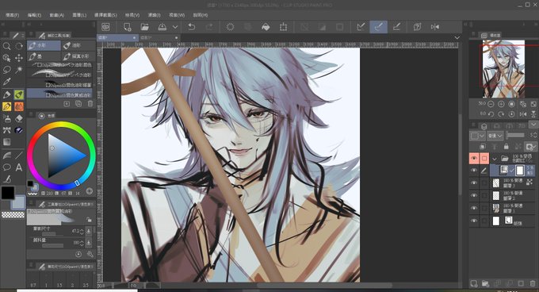This screenshot has height=292, width=539.
Task: Click the Open file folder icon
Action: pyautogui.click(x=145, y=27)
